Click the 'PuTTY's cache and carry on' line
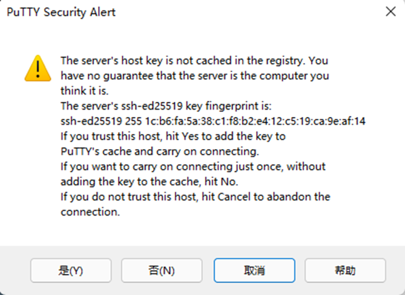This screenshot has width=405, height=295. pyautogui.click(x=159, y=151)
